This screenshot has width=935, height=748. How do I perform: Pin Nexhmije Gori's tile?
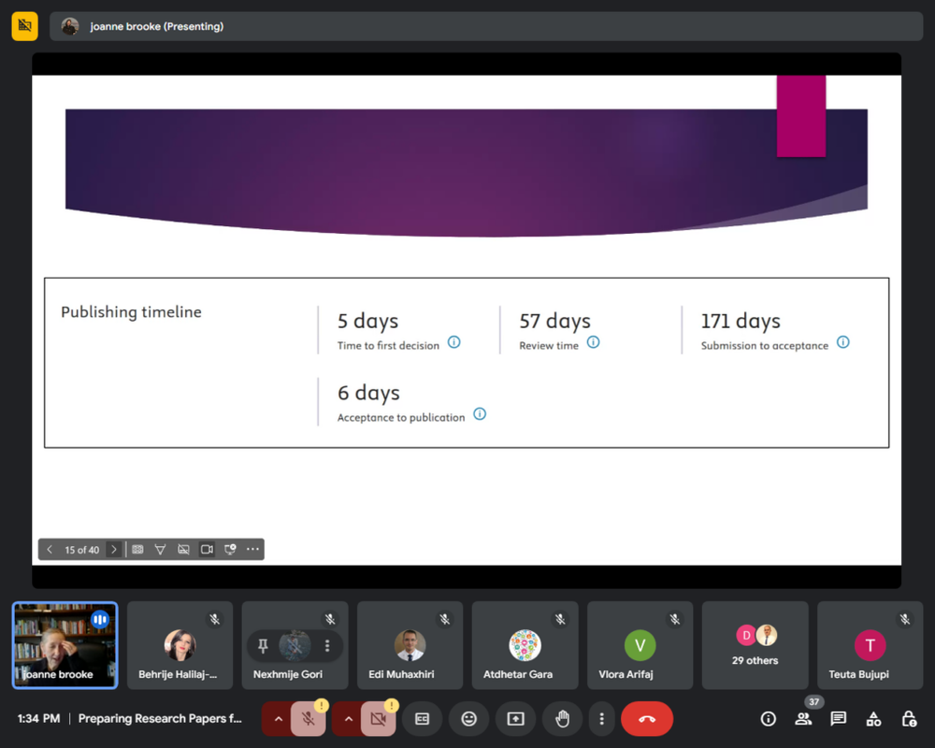pos(263,646)
